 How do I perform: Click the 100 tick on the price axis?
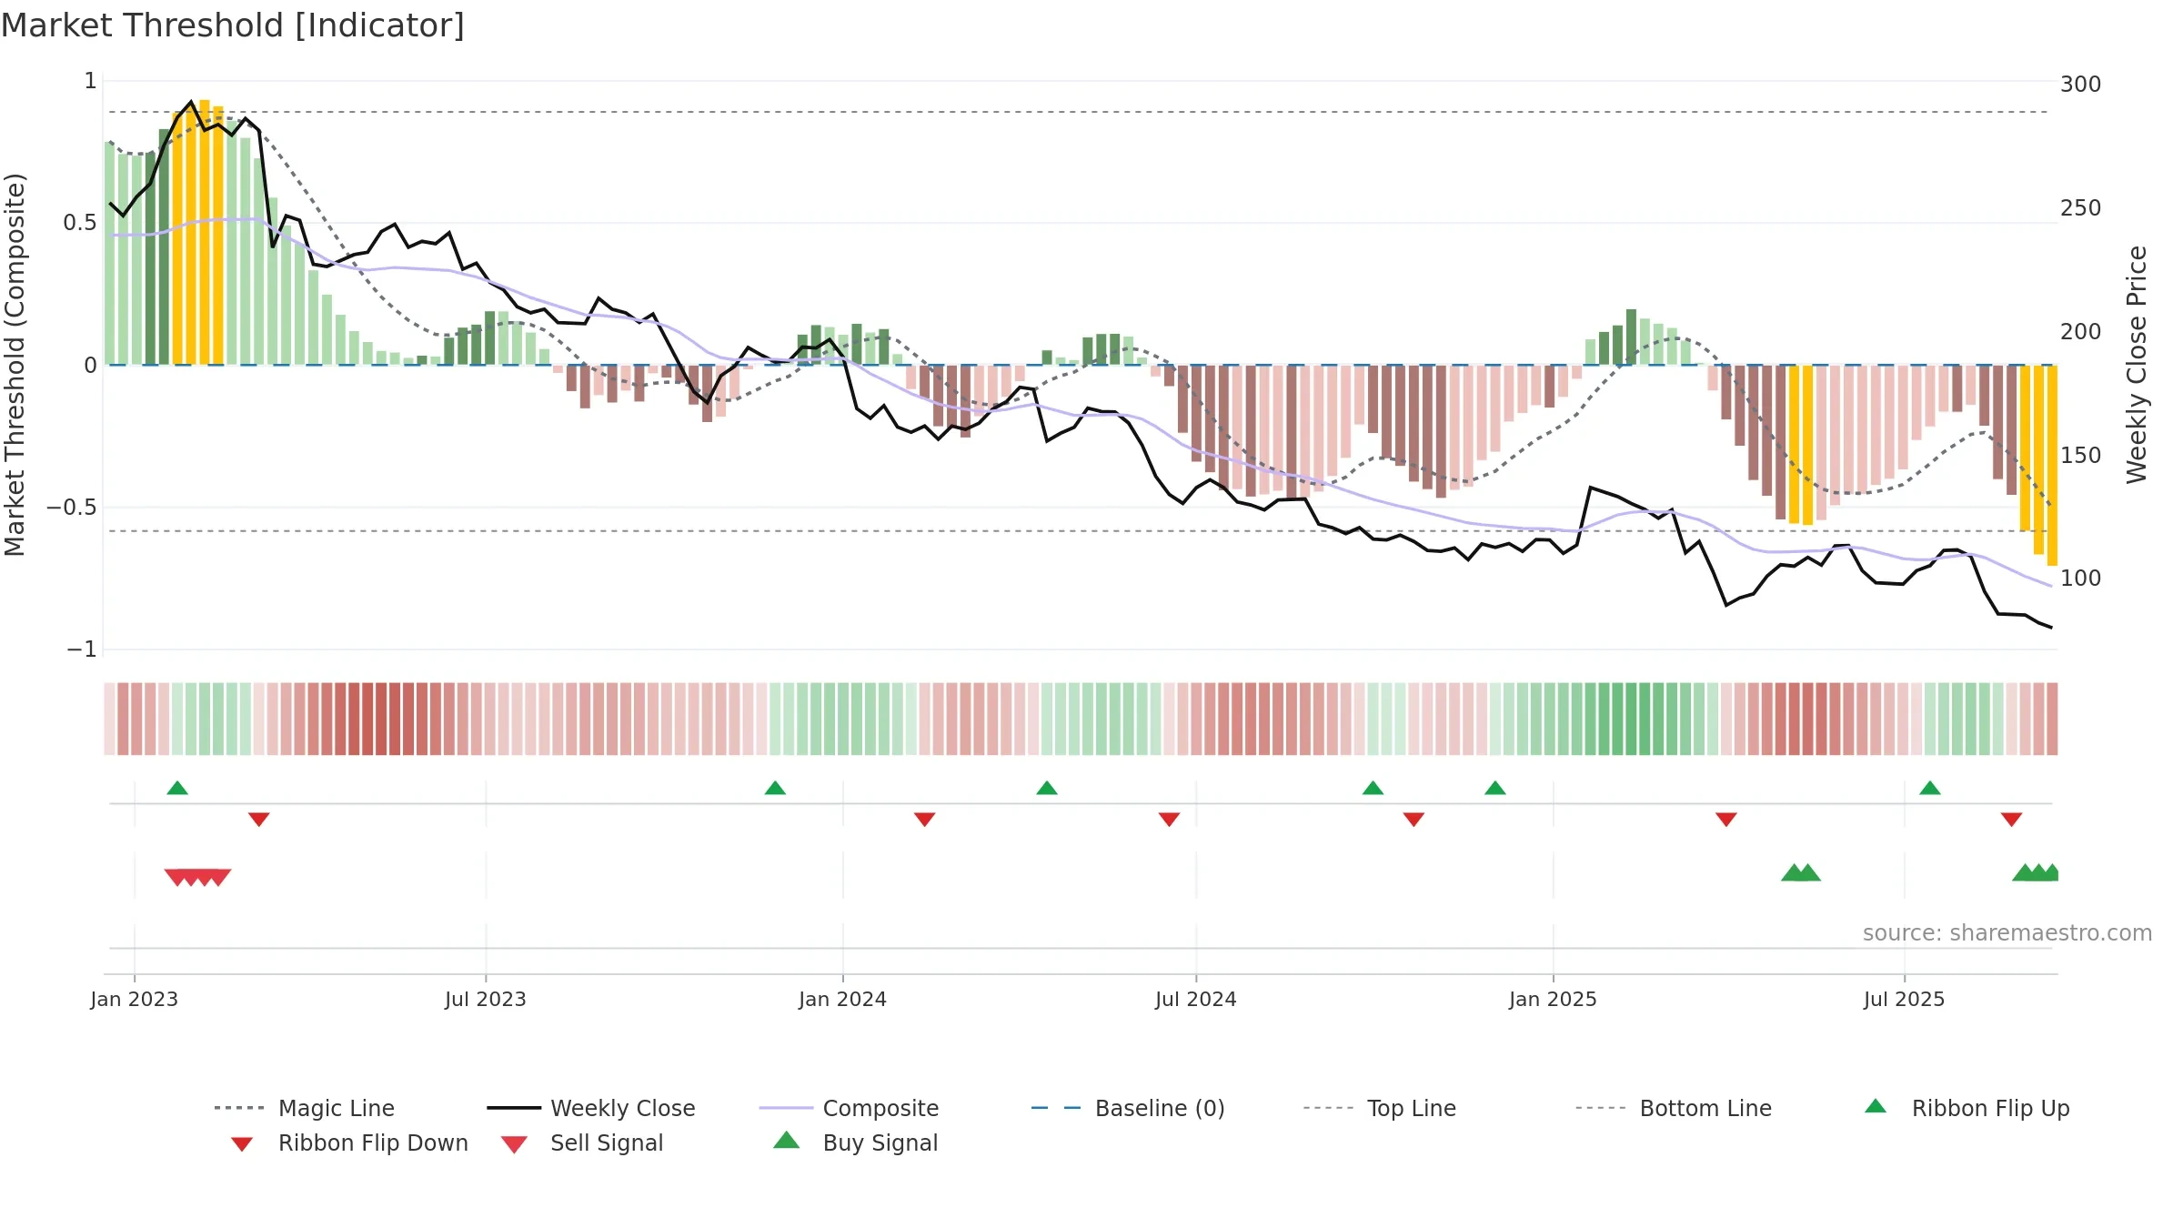[2081, 579]
